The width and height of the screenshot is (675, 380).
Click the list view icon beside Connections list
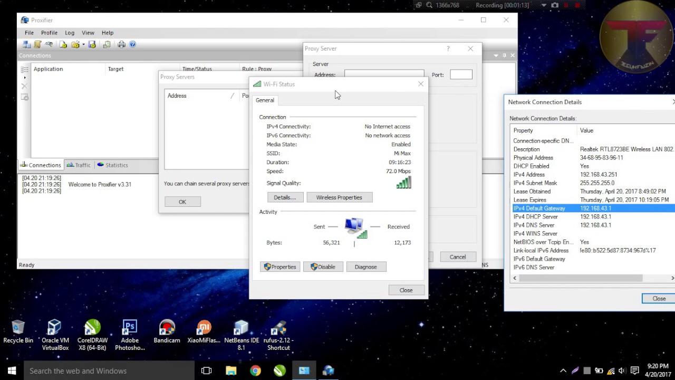click(24, 69)
